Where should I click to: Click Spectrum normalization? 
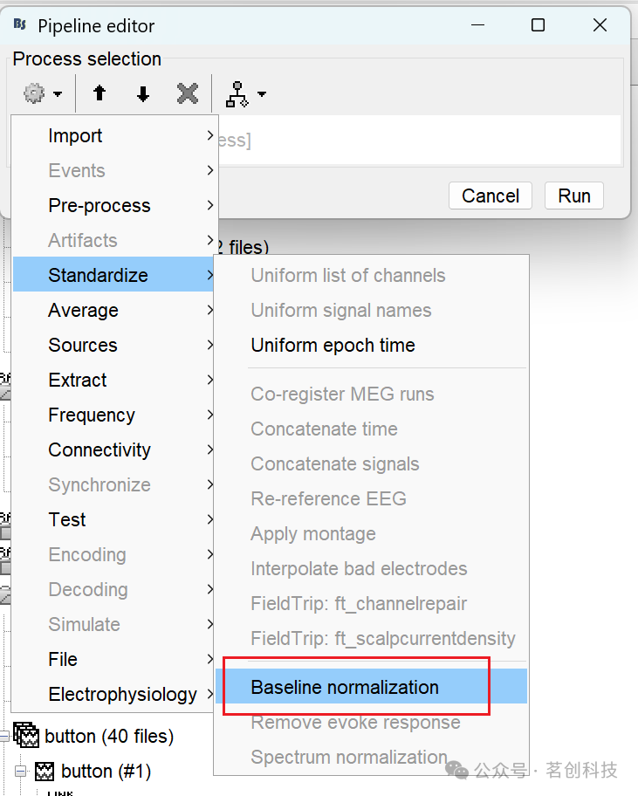click(x=372, y=757)
